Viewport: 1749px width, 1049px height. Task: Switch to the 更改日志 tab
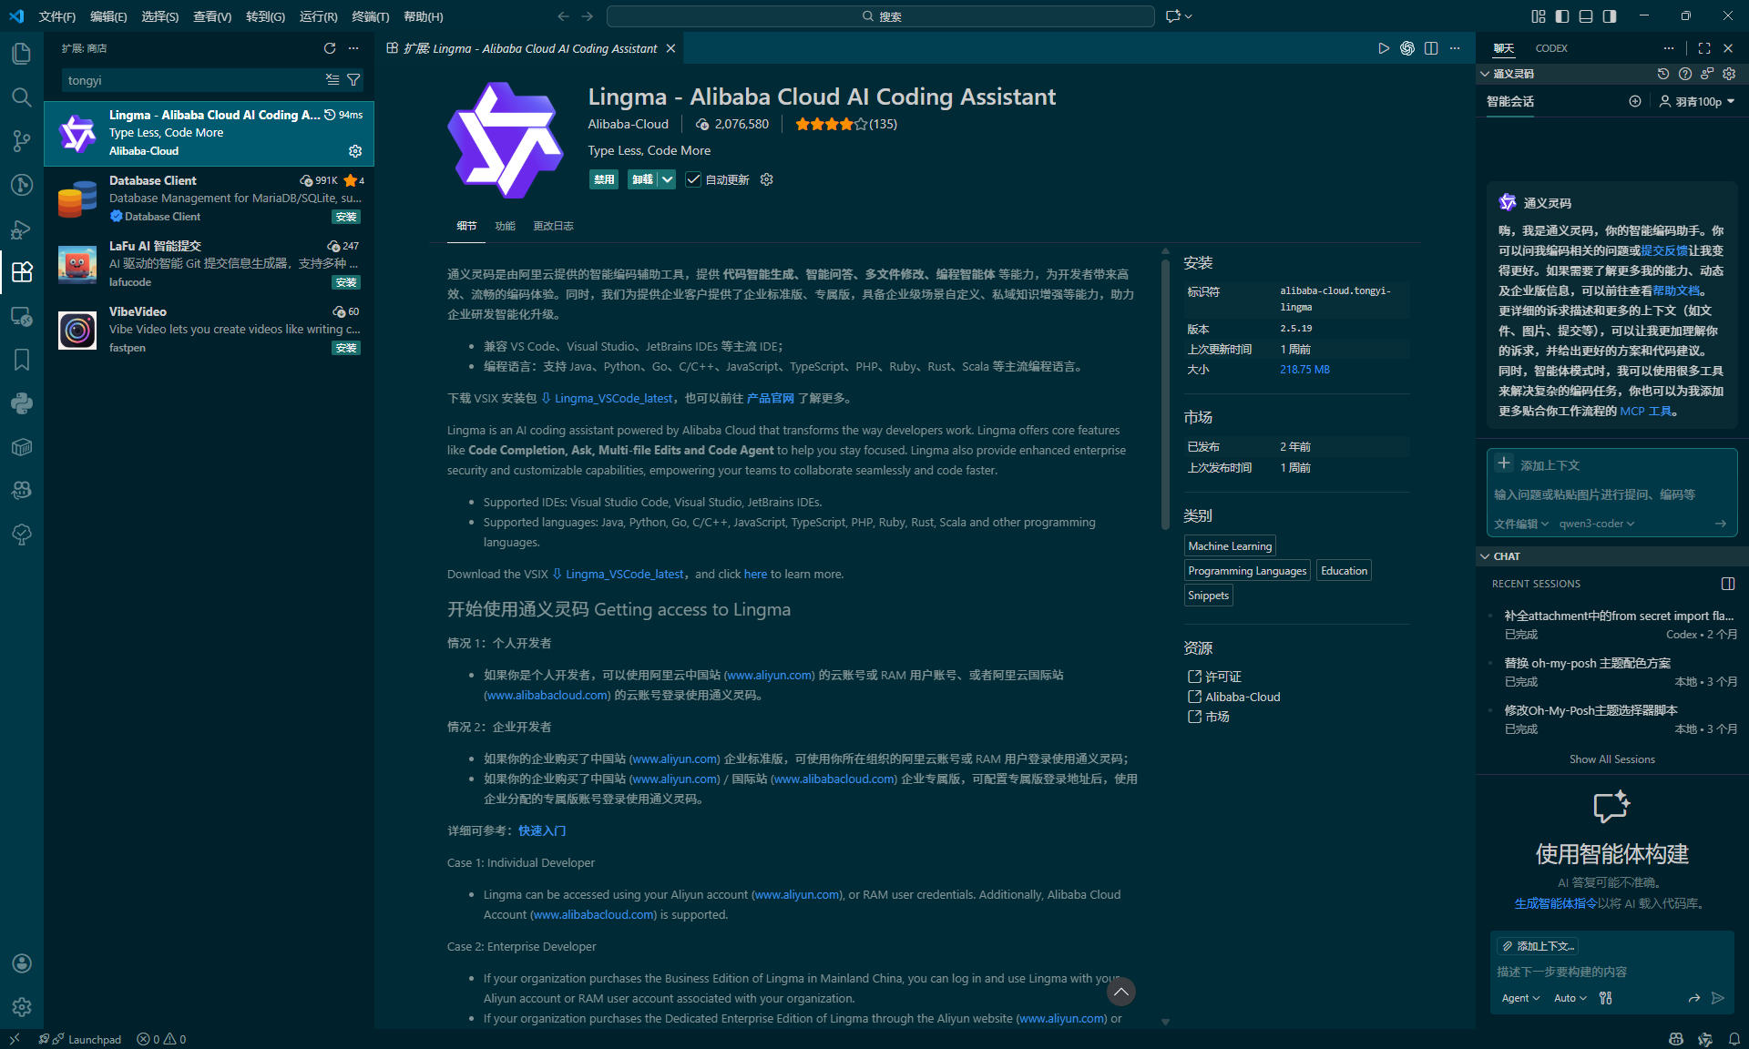(553, 226)
